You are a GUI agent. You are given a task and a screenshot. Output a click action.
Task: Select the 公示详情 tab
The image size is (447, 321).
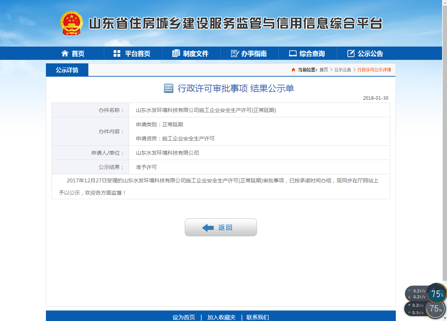67,70
